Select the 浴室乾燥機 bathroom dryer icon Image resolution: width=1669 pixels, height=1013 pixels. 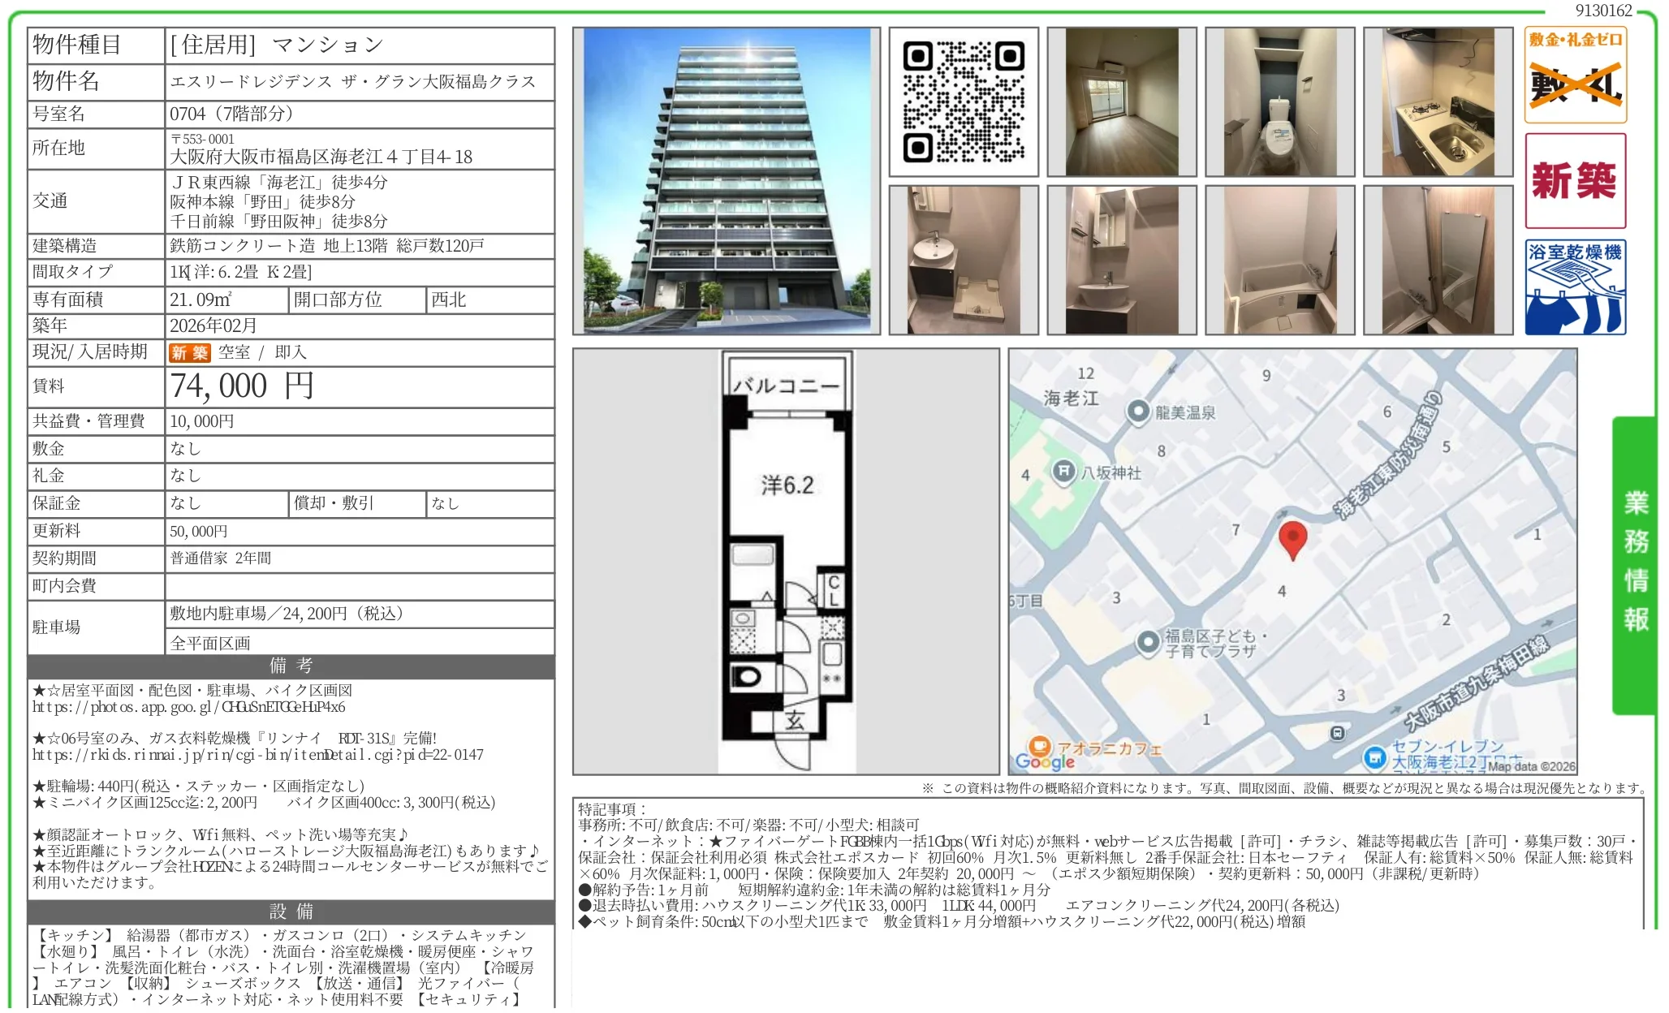click(x=1575, y=284)
